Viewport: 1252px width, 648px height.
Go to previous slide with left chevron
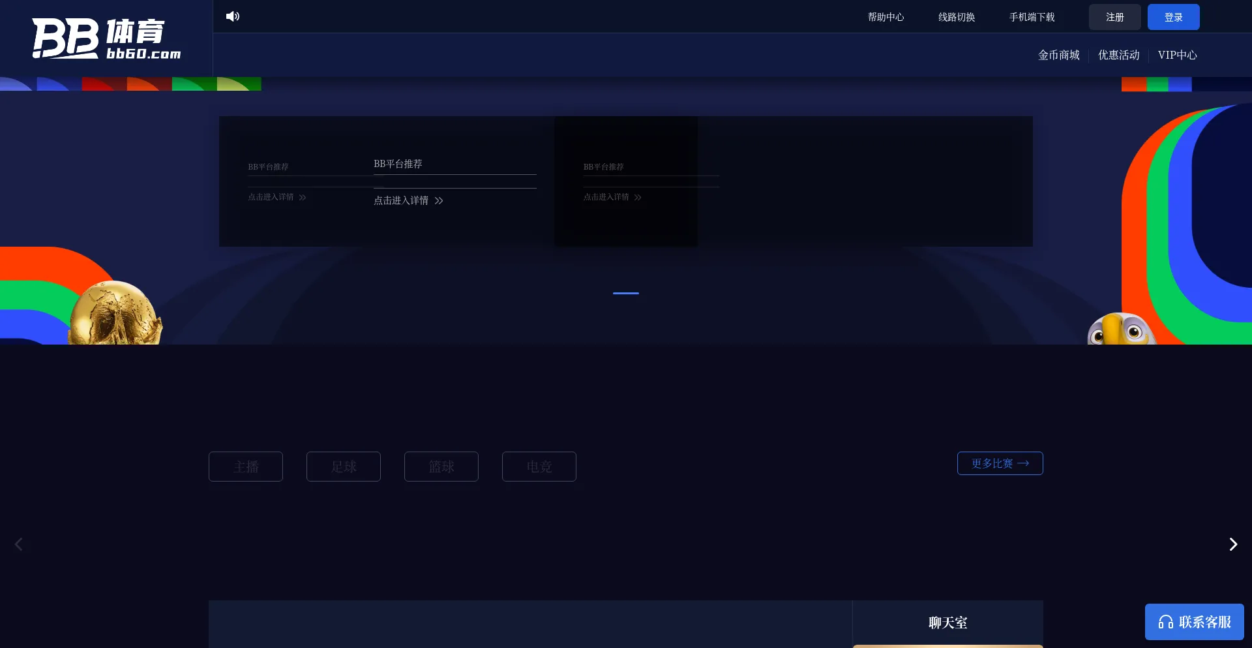[19, 544]
